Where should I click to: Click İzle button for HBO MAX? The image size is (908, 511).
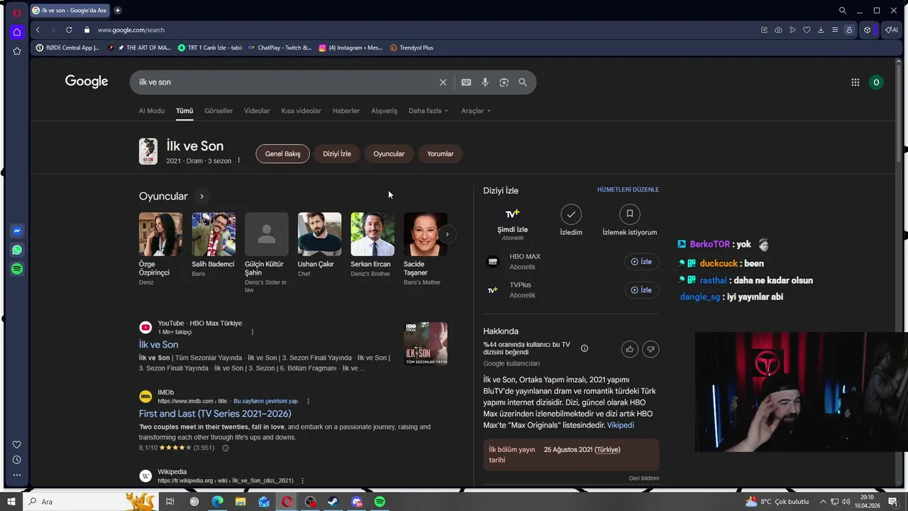[x=641, y=262]
